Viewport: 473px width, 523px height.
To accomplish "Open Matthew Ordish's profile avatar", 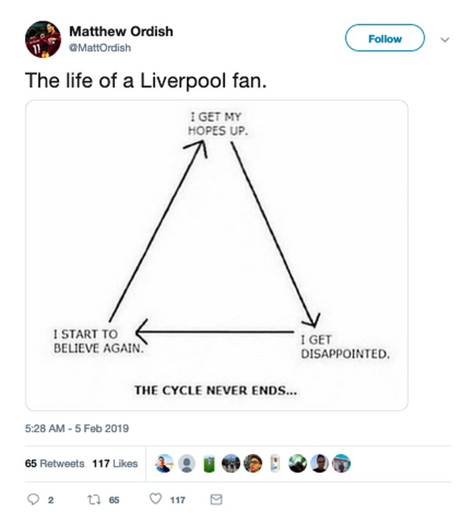I will tap(43, 39).
